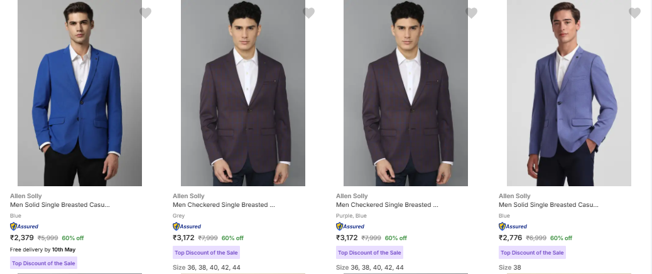Viewport: 652px width, 274px height.
Task: Open the bright blue blazer product image
Action: 80,94
